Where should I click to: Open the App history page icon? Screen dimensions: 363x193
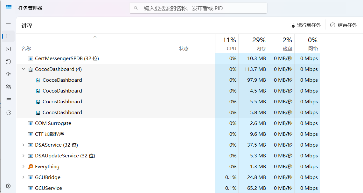tap(8, 62)
